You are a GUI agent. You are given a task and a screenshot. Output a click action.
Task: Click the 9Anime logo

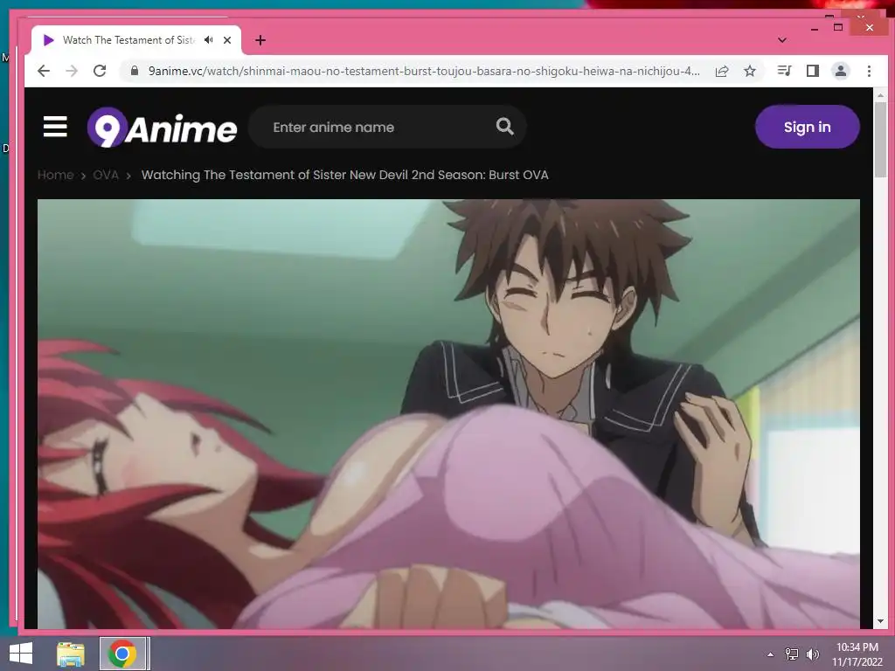tap(162, 128)
